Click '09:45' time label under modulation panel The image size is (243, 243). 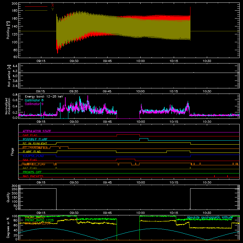107,122
